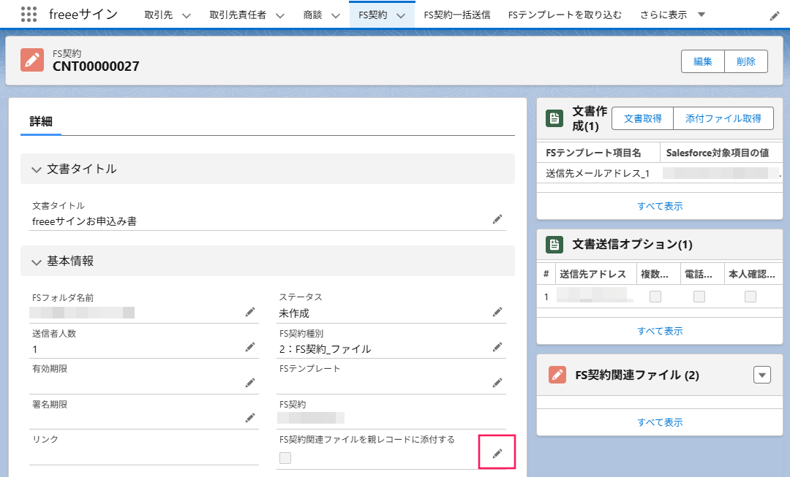The image size is (790, 477).
Task: Edit the 文書タイトル field with pencil
Action: click(497, 219)
